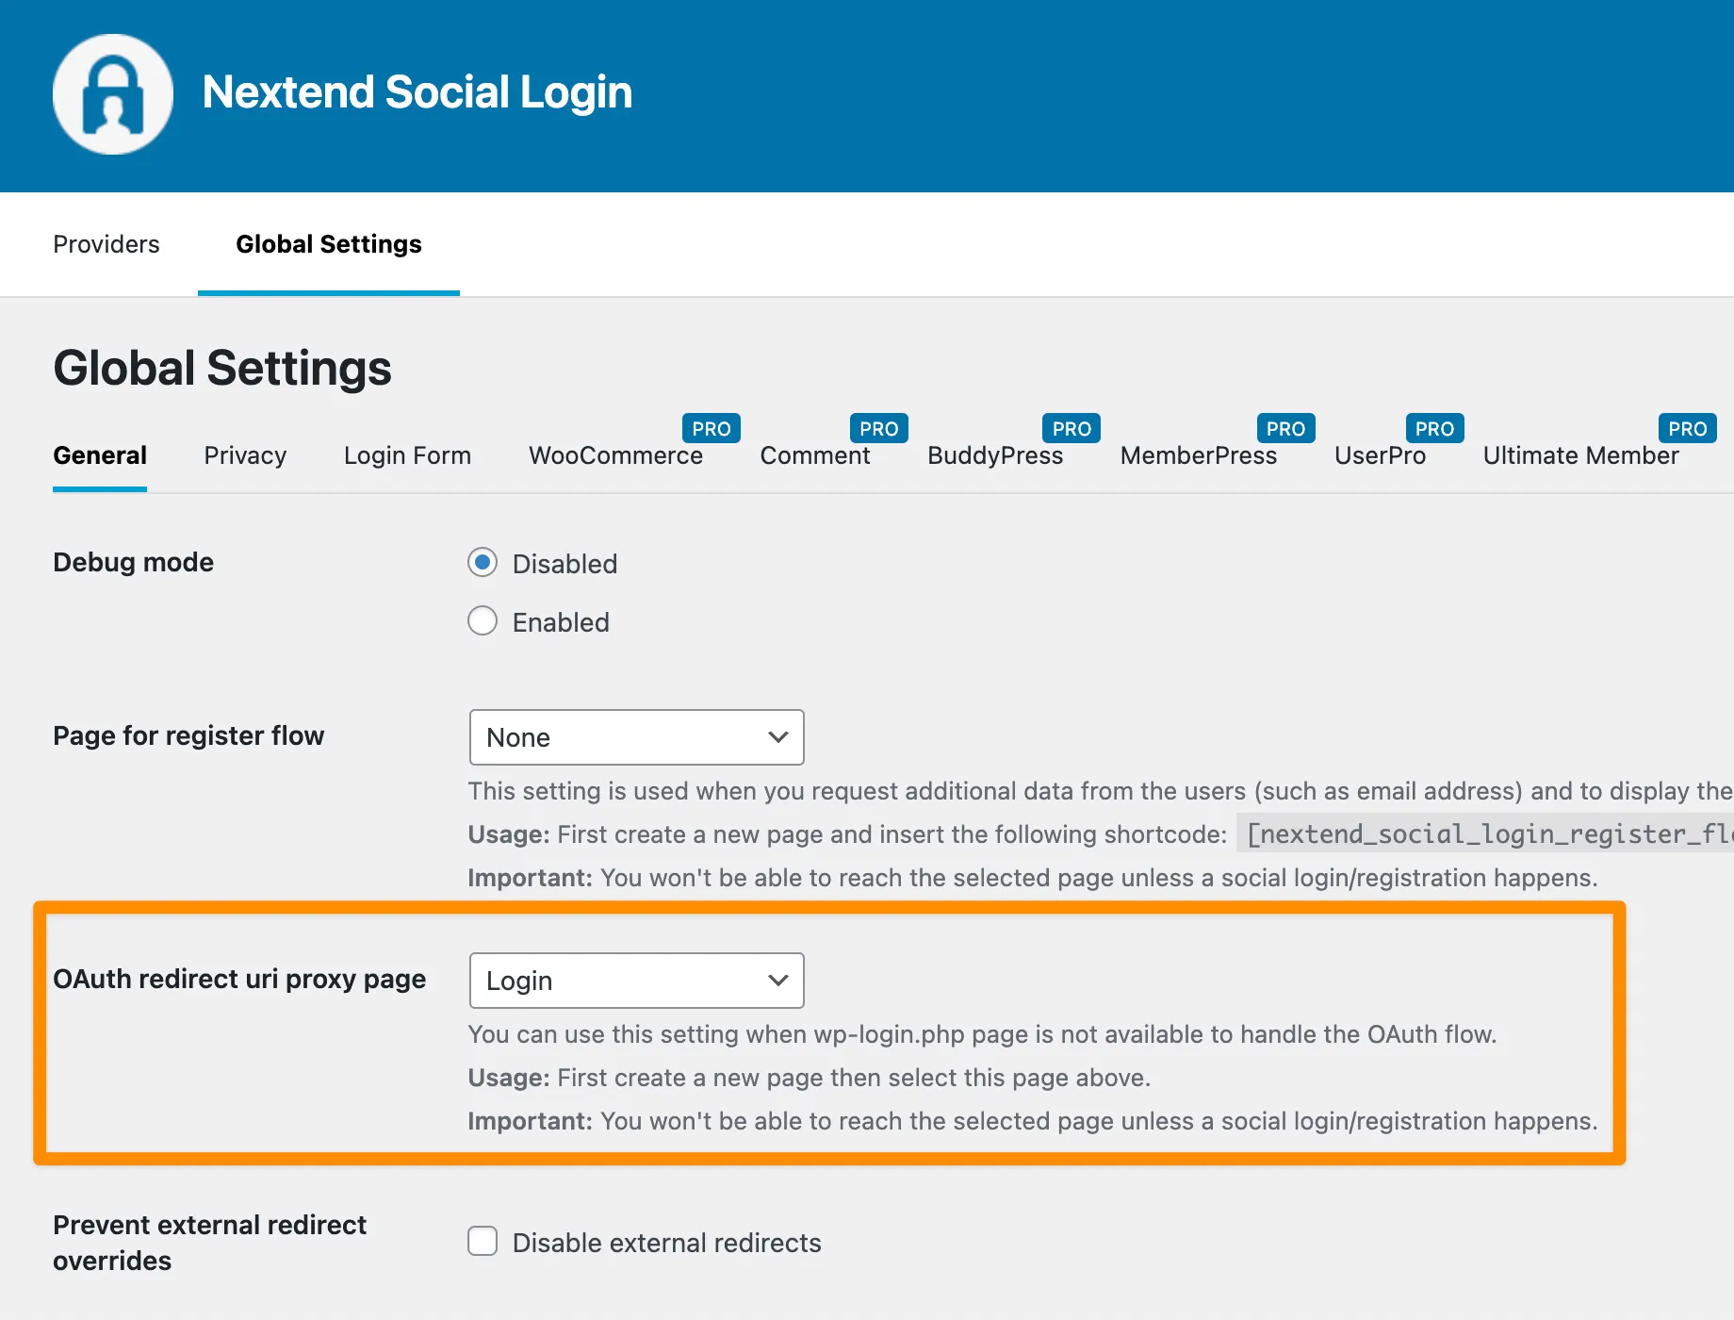The image size is (1734, 1320).
Task: Click the PRO badge on BuddyPress
Action: coord(1071,428)
